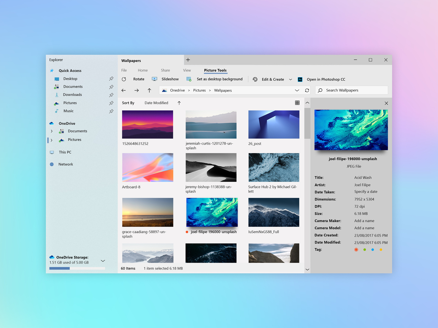The height and width of the screenshot is (328, 438).
Task: Pin Desktop to Quick Access
Action: [x=111, y=78]
